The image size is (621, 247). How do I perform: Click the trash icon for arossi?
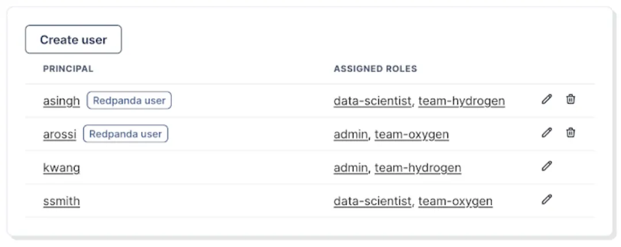[x=570, y=132]
